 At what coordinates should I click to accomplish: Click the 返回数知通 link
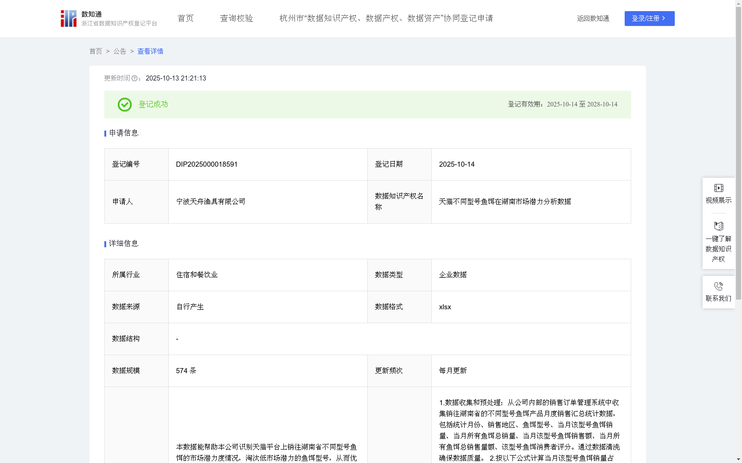(593, 19)
